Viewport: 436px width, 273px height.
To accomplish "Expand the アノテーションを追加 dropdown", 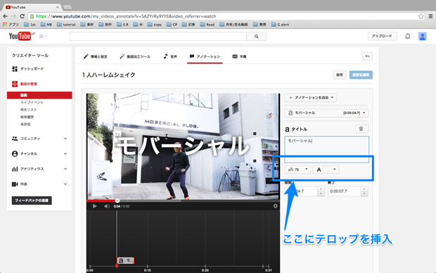I will coord(311,97).
